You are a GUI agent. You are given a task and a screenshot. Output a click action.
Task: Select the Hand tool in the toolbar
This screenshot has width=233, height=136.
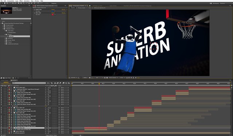[5, 3]
